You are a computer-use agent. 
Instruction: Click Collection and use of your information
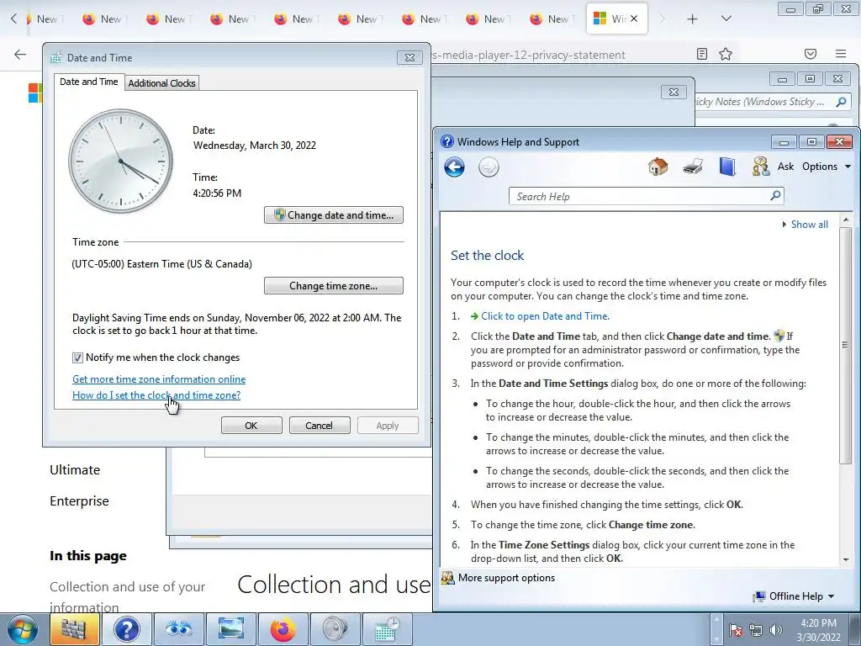click(x=127, y=596)
